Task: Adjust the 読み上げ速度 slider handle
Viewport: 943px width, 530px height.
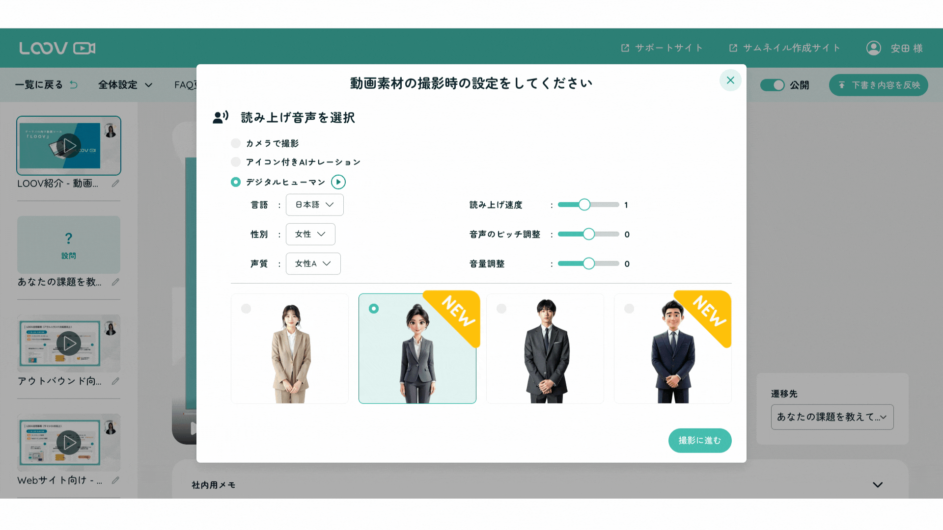Action: [584, 205]
